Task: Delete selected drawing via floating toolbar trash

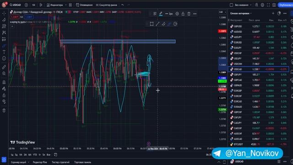Action: point(189,14)
